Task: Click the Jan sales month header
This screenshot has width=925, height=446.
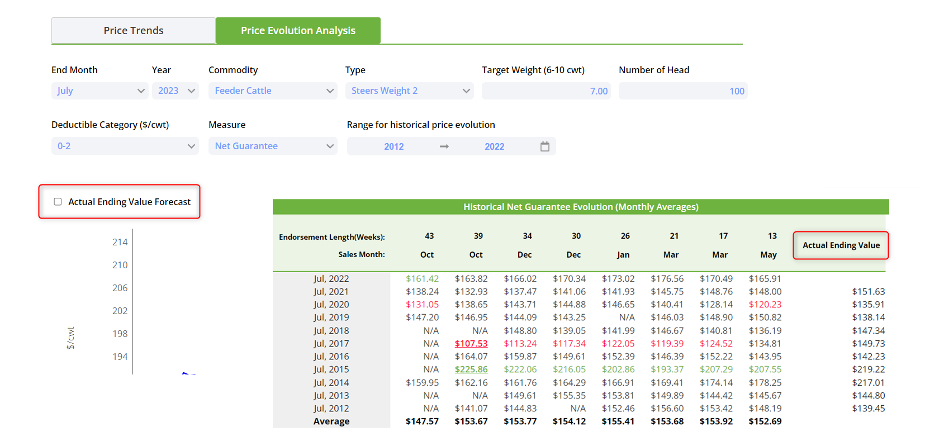Action: point(623,255)
